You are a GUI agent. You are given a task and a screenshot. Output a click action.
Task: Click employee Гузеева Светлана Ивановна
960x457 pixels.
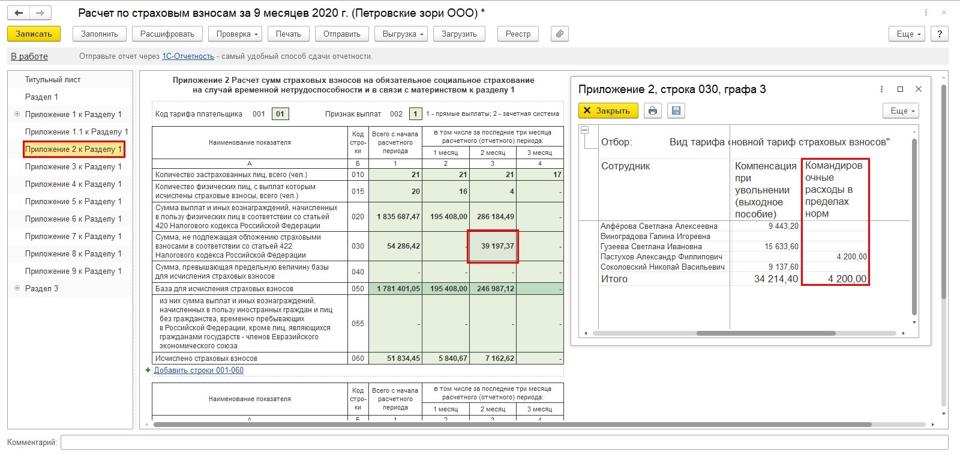coord(651,246)
